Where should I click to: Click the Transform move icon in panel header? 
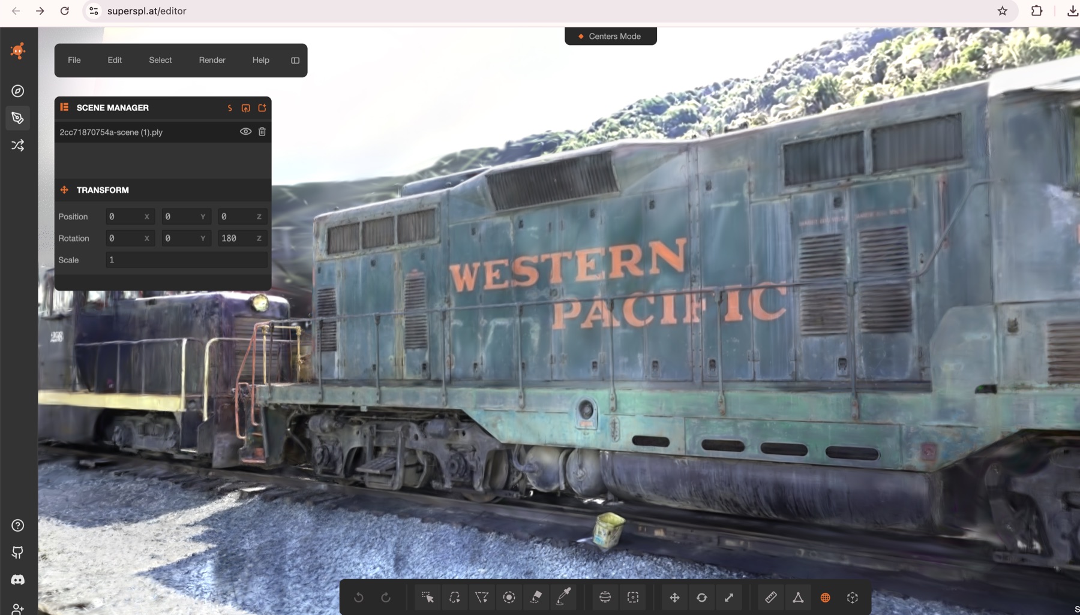point(64,190)
